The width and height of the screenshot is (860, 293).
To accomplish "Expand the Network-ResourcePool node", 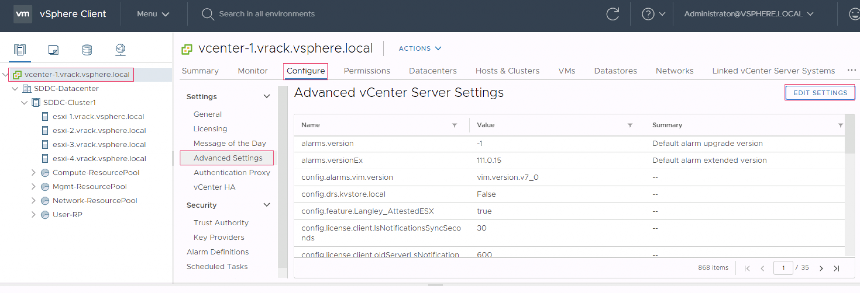I will [x=33, y=200].
